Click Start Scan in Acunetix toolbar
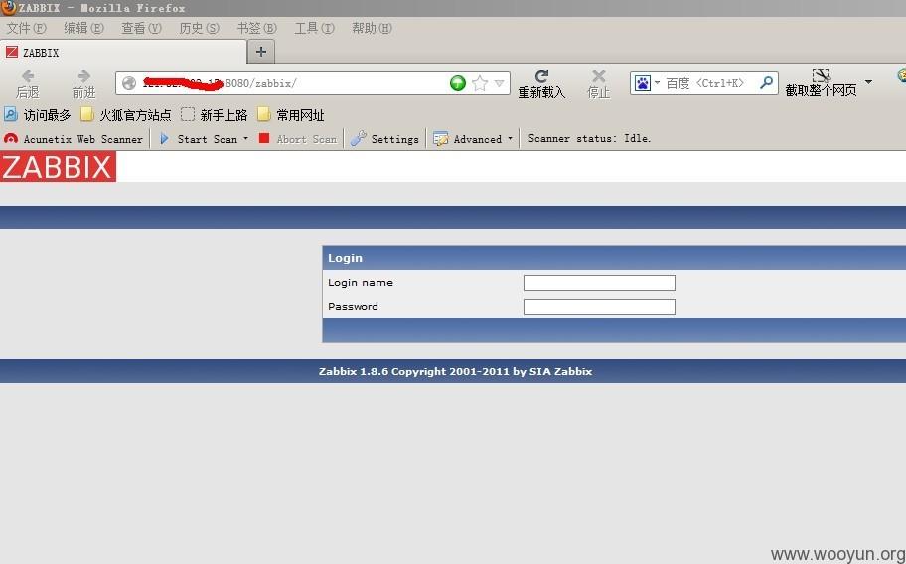This screenshot has width=906, height=564. coord(199,139)
